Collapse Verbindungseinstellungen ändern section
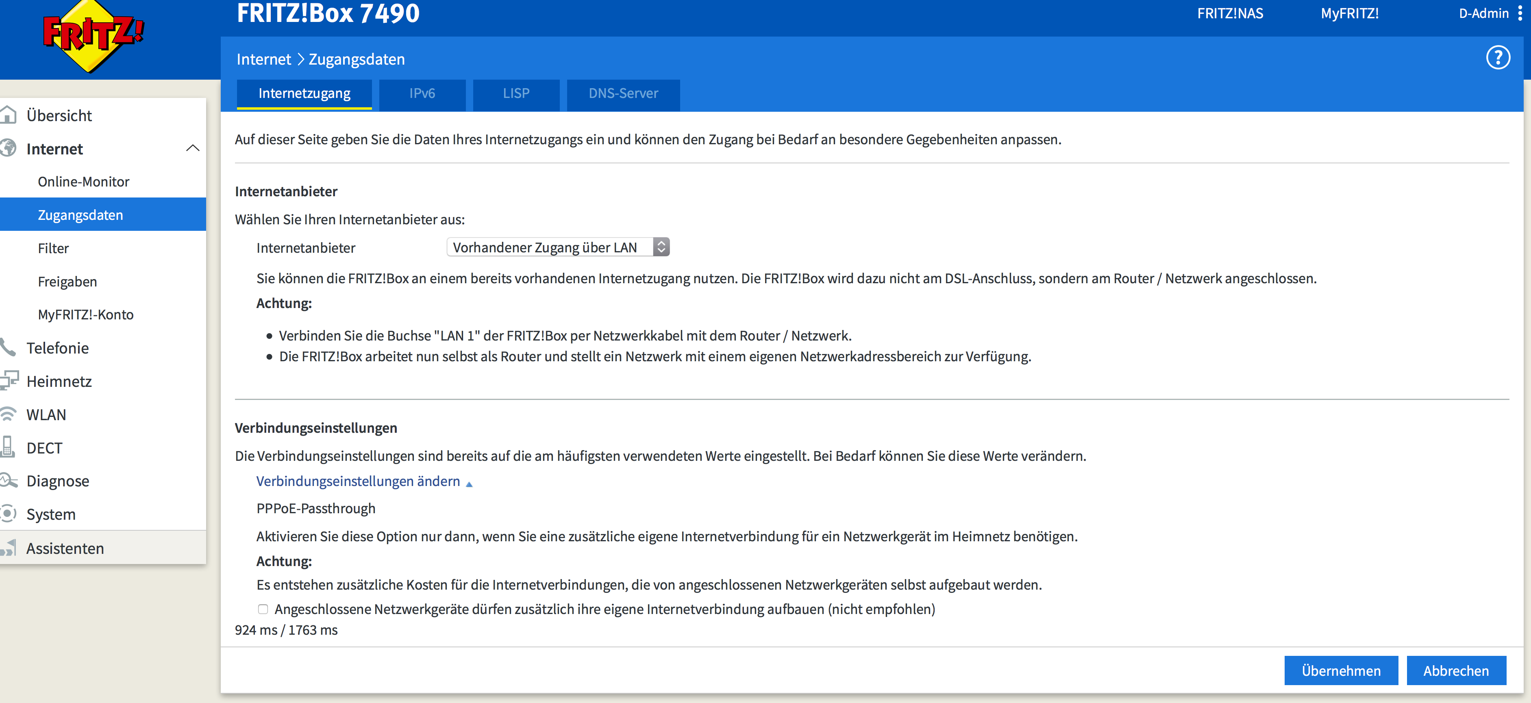The width and height of the screenshot is (1531, 703). click(364, 482)
